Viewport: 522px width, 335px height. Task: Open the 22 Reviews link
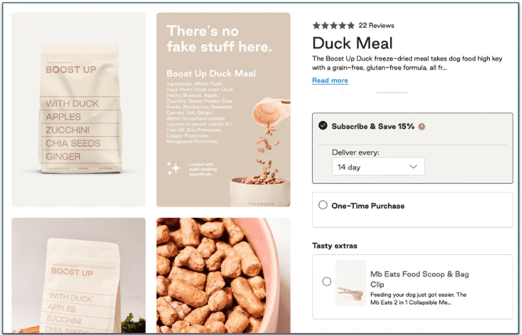[376, 25]
